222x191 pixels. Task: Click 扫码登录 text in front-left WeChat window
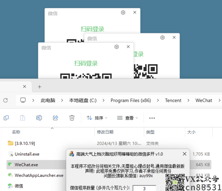point(86,63)
